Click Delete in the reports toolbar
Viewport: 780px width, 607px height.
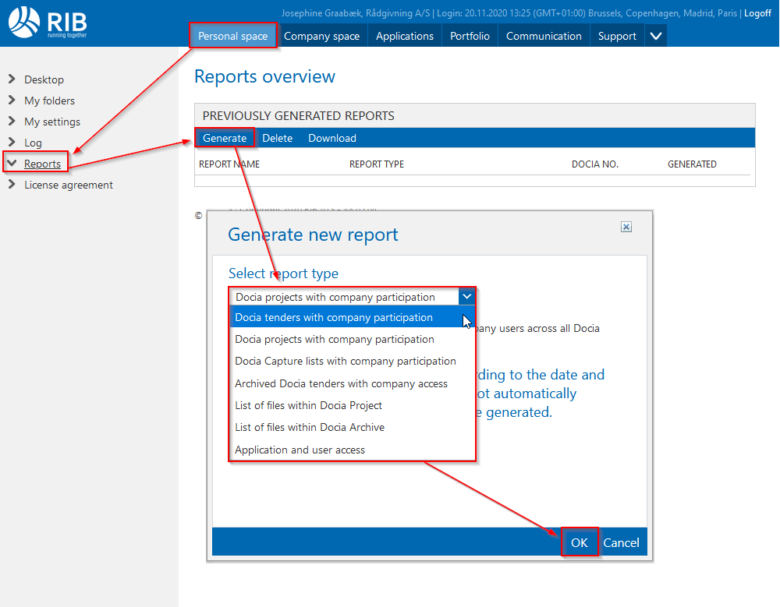278,138
